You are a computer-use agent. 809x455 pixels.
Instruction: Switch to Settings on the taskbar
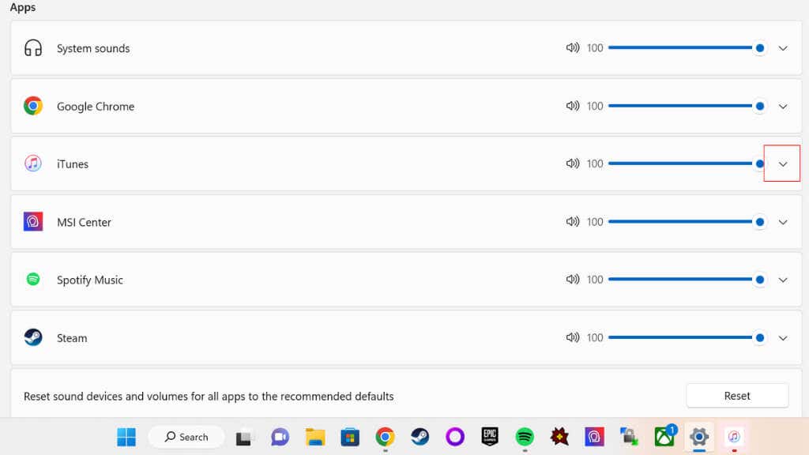(699, 437)
